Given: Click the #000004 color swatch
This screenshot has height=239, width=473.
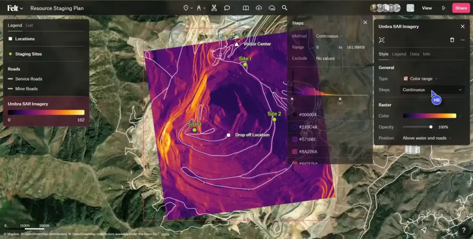Looking at the screenshot, I should click(x=295, y=115).
